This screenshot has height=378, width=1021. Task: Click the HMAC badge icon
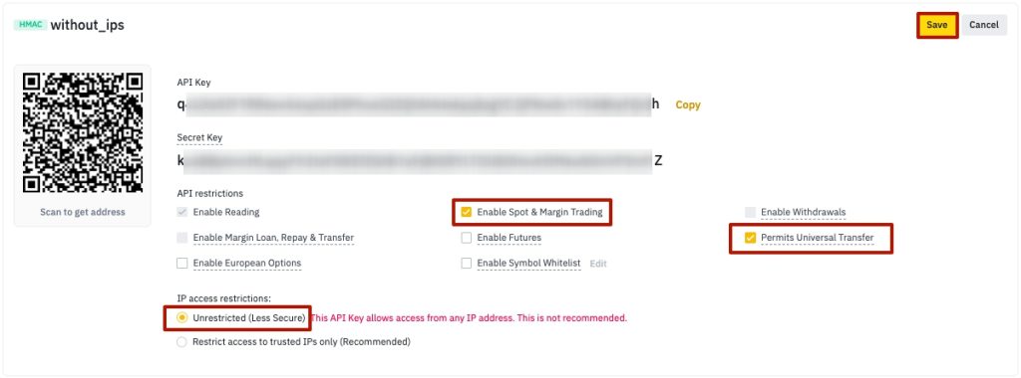click(x=30, y=25)
